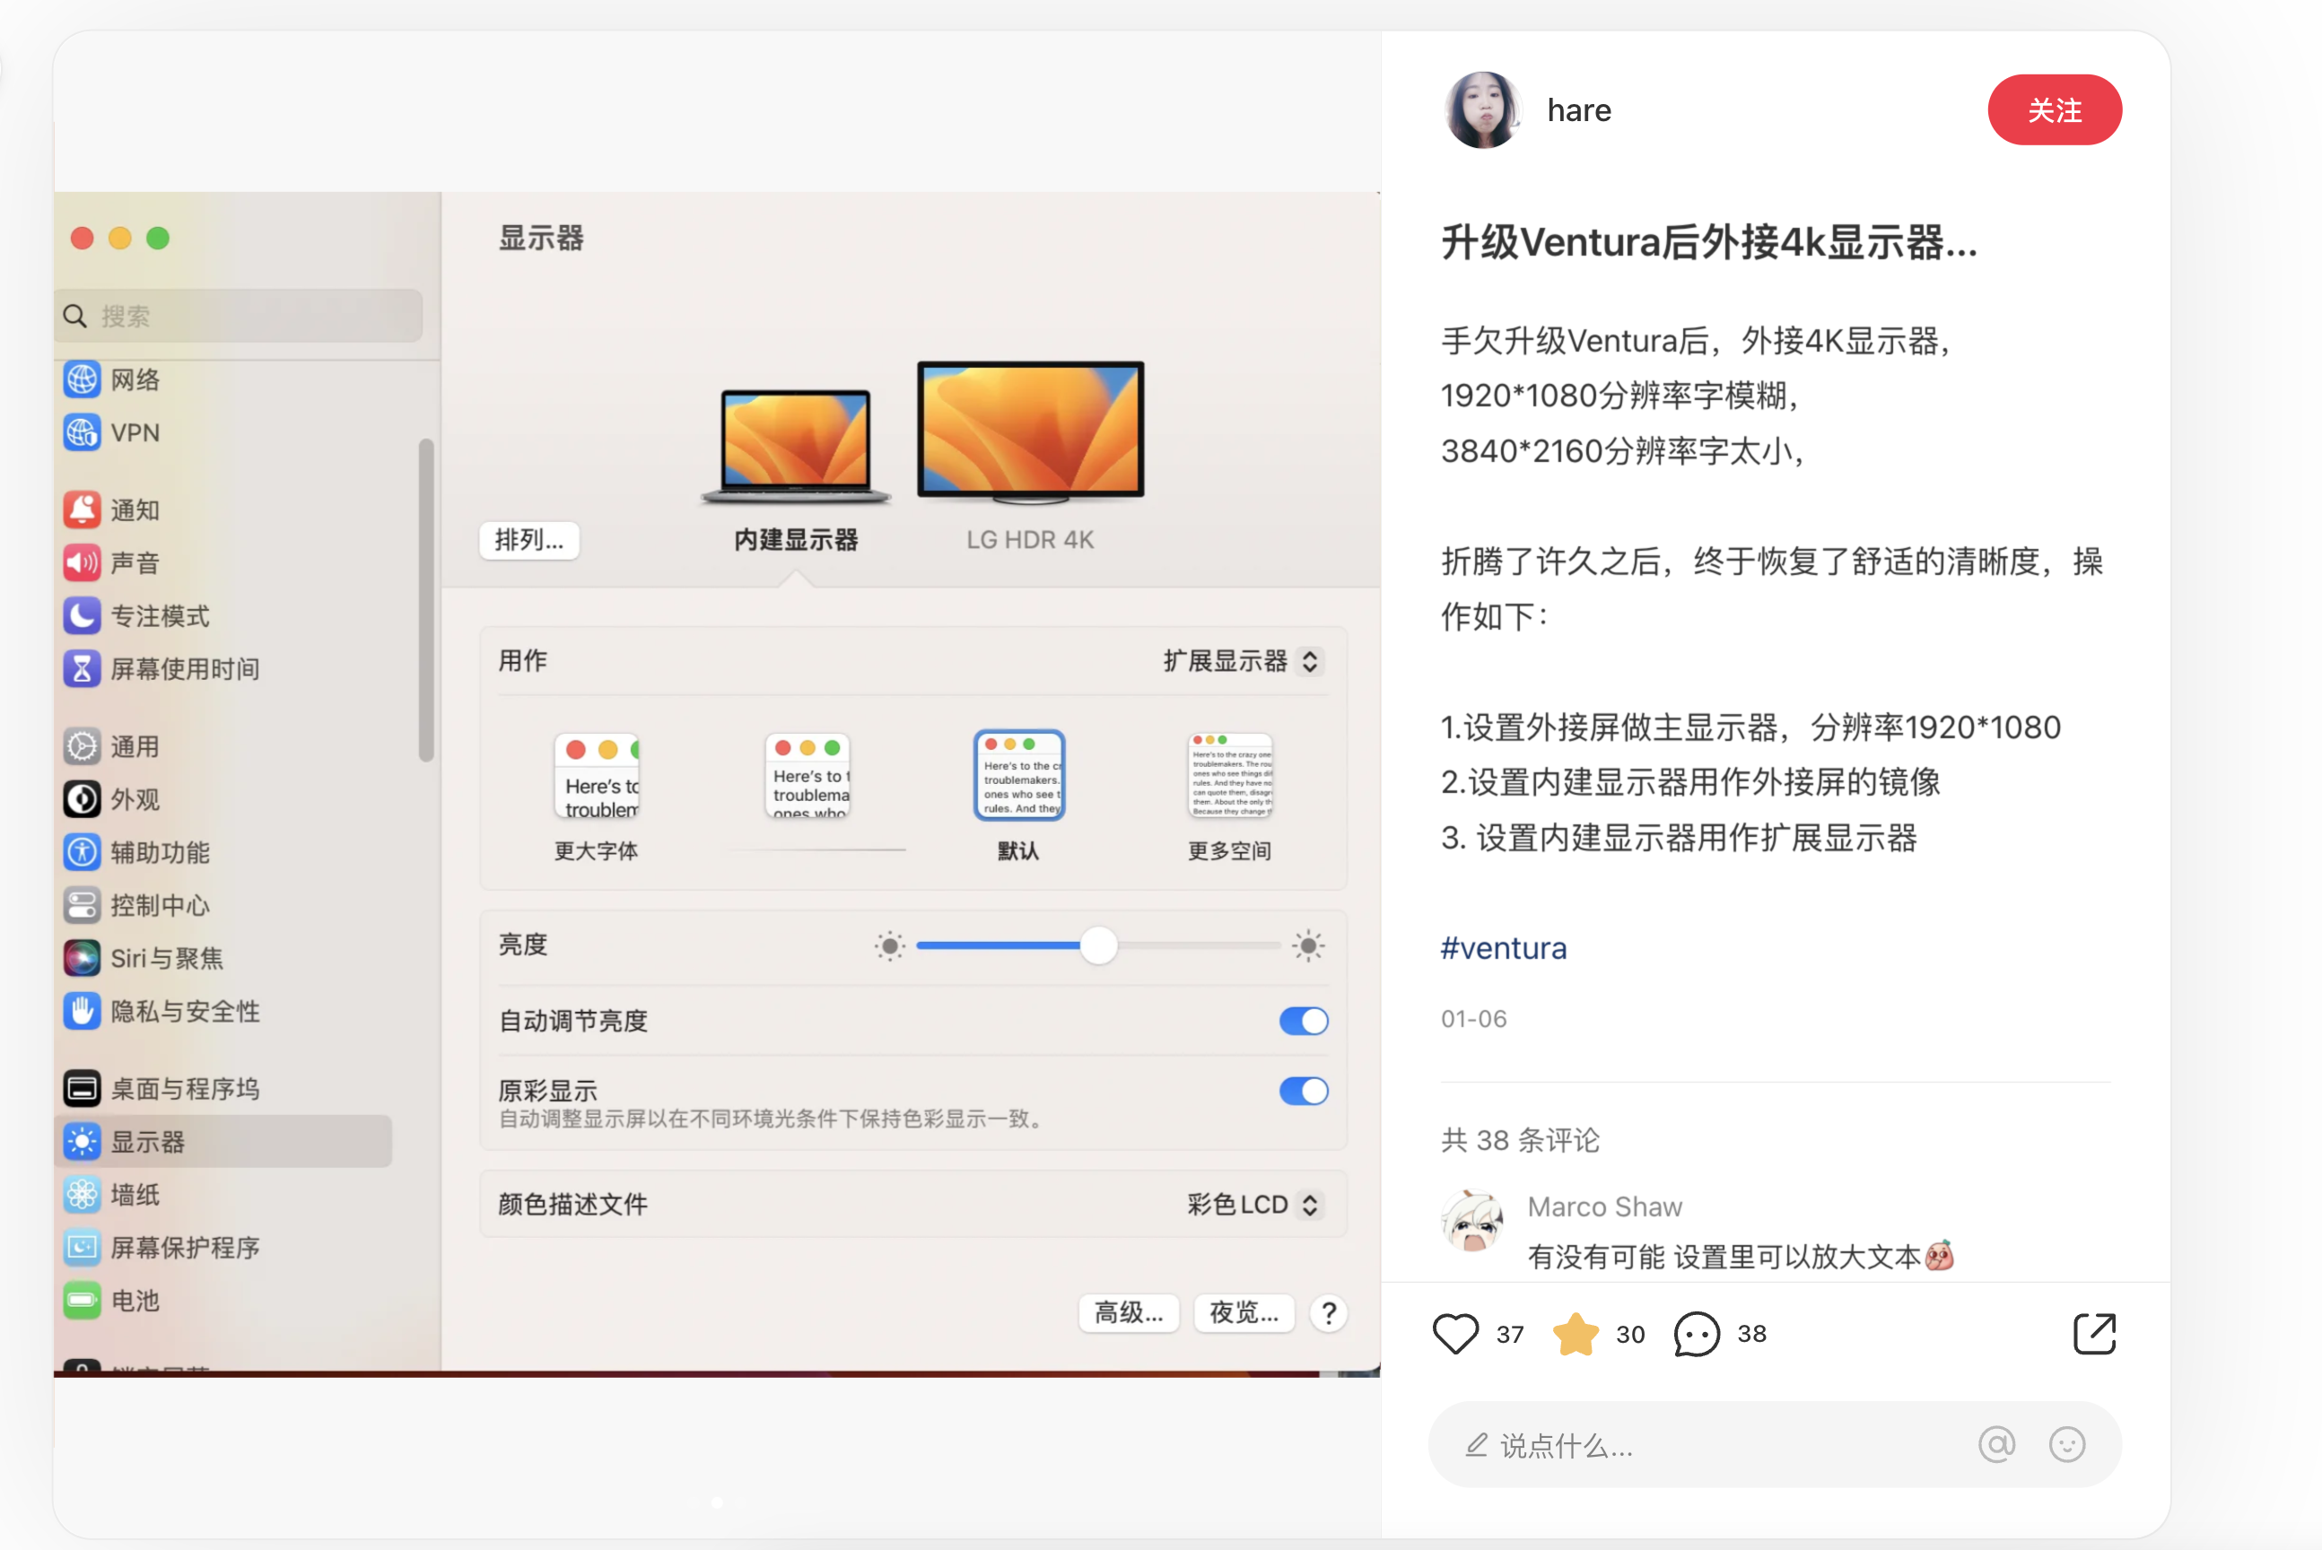This screenshot has width=2322, height=1550.
Task: Select 桌面与程序坞 in the sidebar
Action: (184, 1088)
